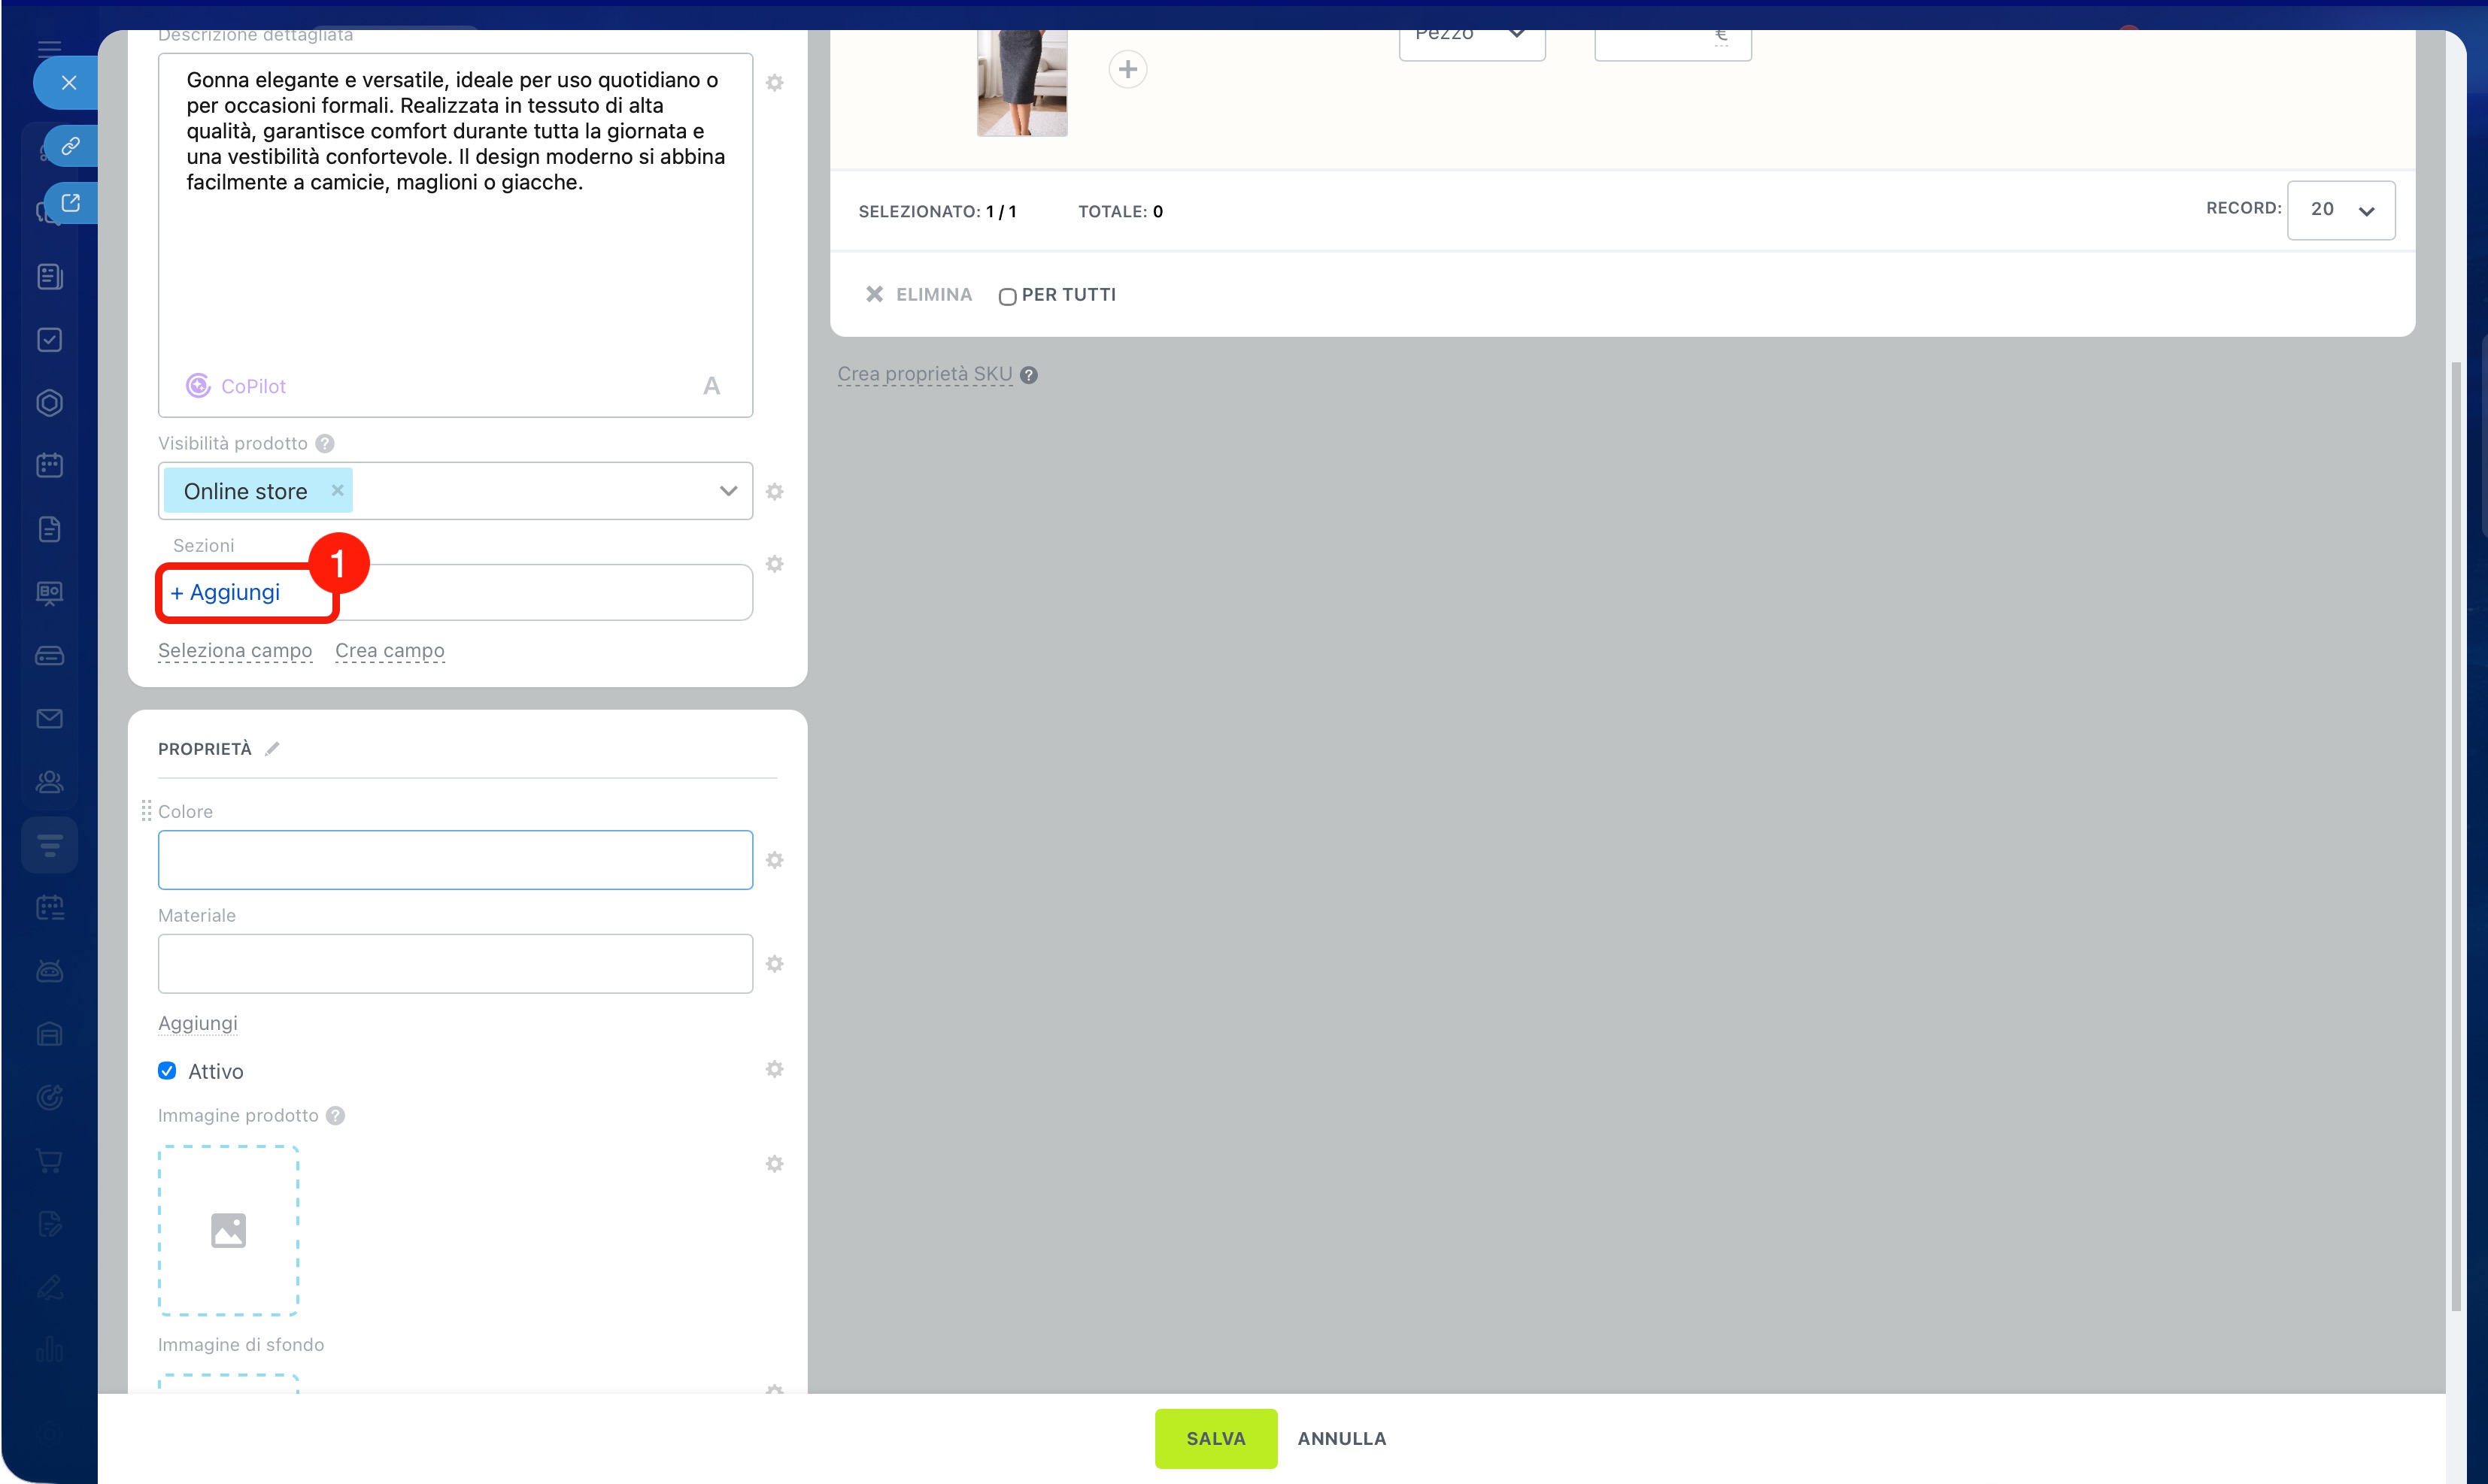Screen dimensions: 2488x1484
Task: Click the Materiale input field
Action: pyautogui.click(x=455, y=963)
